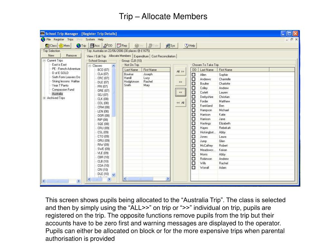330x248 pixels.
Task: Open the Help menu in menu bar
Action: (101, 39)
